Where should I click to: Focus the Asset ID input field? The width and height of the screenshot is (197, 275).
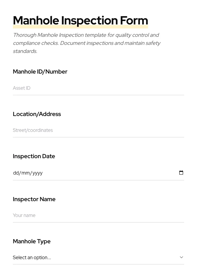coord(98,88)
